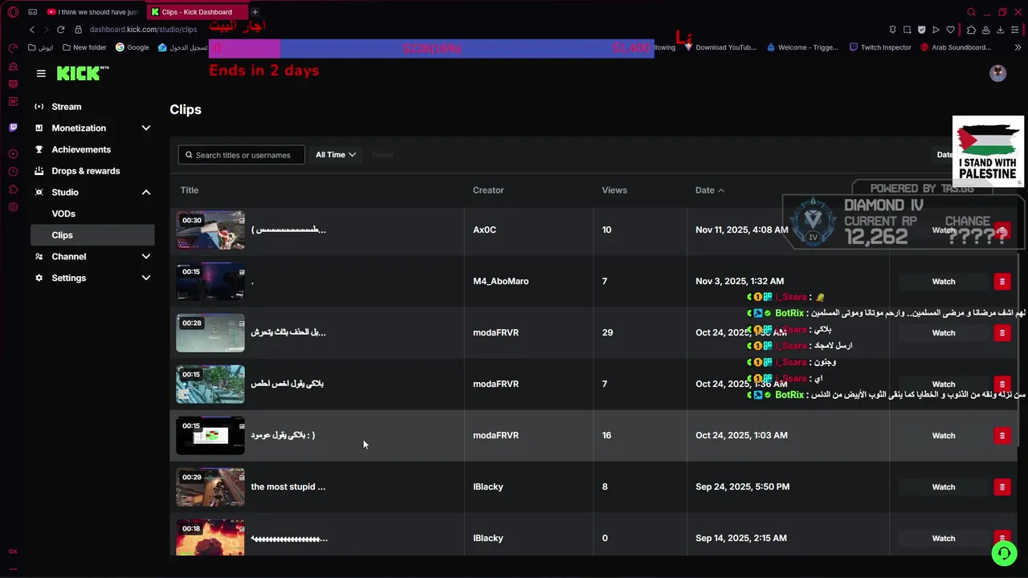The image size is (1028, 578).
Task: Open the Ax0C clip thumbnail
Action: tap(210, 230)
